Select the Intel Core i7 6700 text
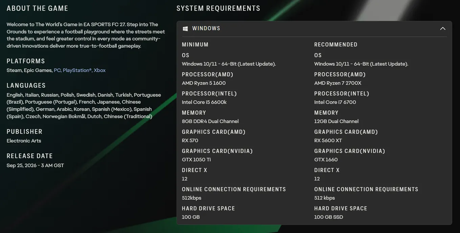Screen dimensions: 460x233 coord(335,102)
